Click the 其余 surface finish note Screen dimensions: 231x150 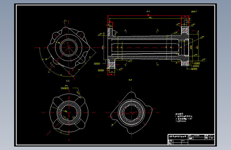[194, 11]
